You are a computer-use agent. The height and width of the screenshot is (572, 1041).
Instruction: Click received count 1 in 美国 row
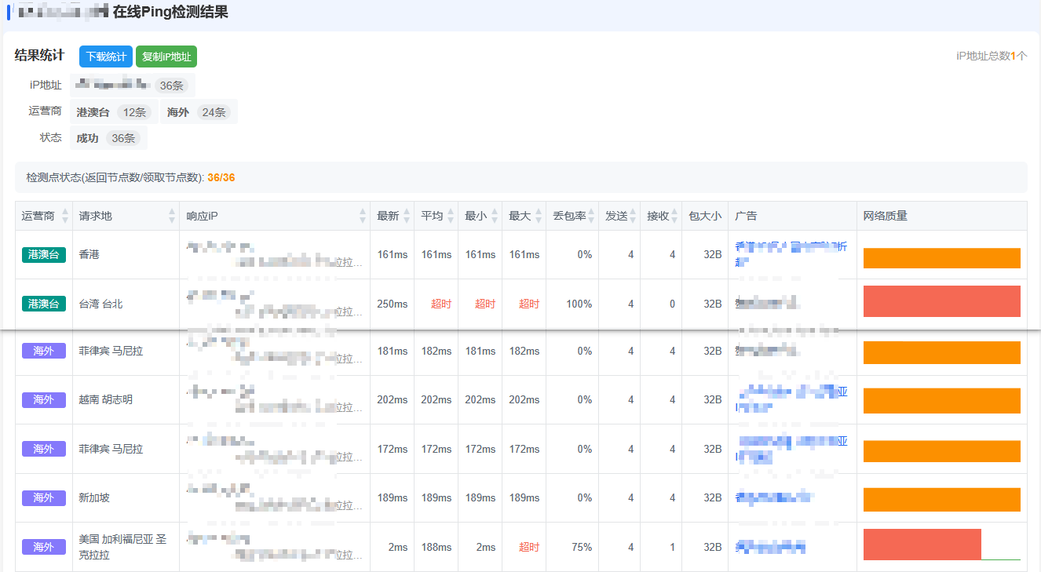[672, 548]
